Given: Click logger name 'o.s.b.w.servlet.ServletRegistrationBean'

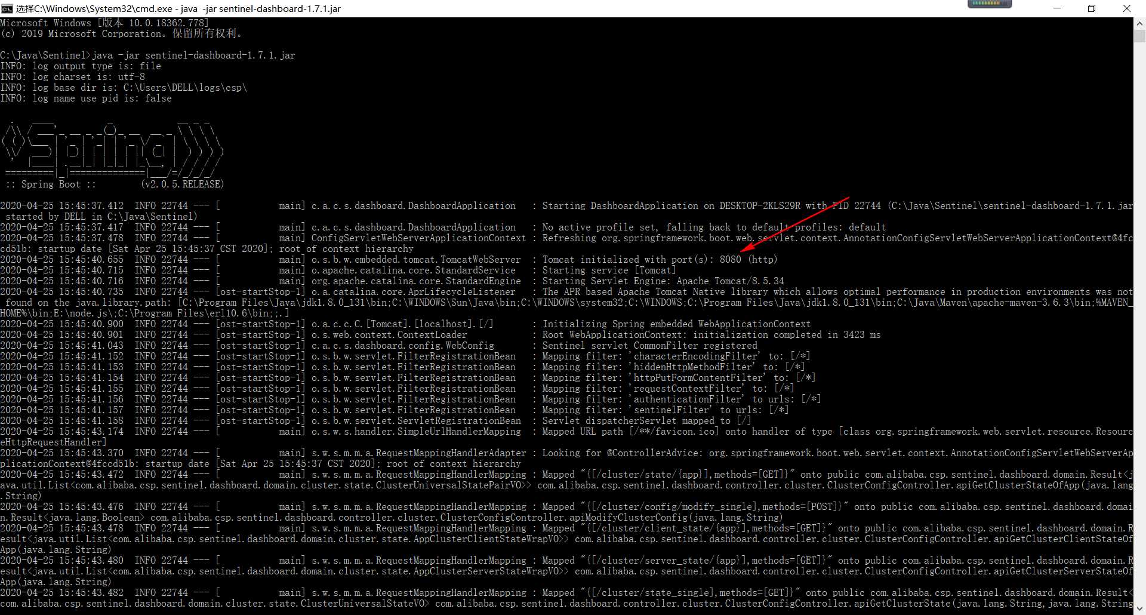Looking at the screenshot, I should click(x=416, y=421).
